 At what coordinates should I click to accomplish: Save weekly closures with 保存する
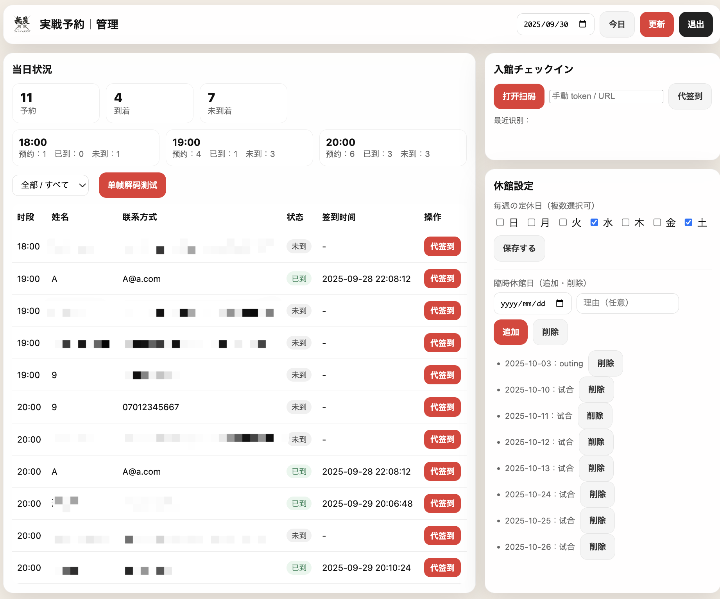(x=519, y=248)
